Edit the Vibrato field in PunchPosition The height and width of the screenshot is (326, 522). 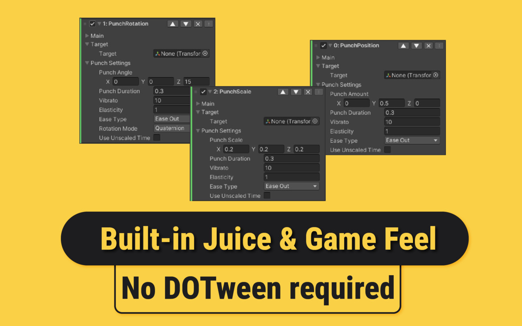click(x=412, y=122)
